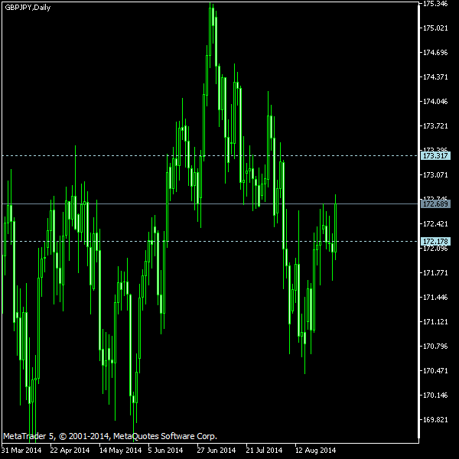The width and height of the screenshot is (459, 459).
Task: Click the 21 Jul 2014 date label
Action: tap(264, 451)
